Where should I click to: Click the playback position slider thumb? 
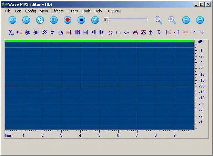pyautogui.click(x=106, y=20)
